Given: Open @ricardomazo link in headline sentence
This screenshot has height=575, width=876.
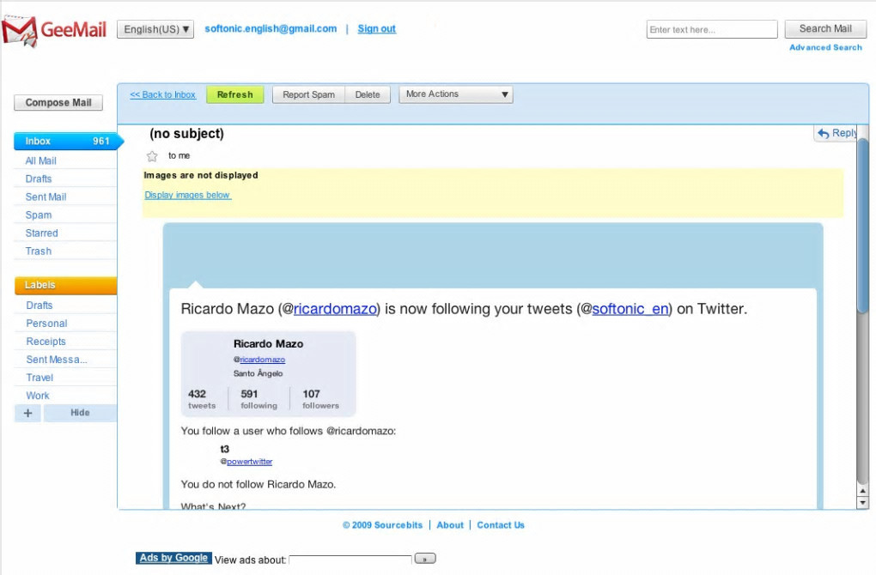Looking at the screenshot, I should pyautogui.click(x=335, y=309).
